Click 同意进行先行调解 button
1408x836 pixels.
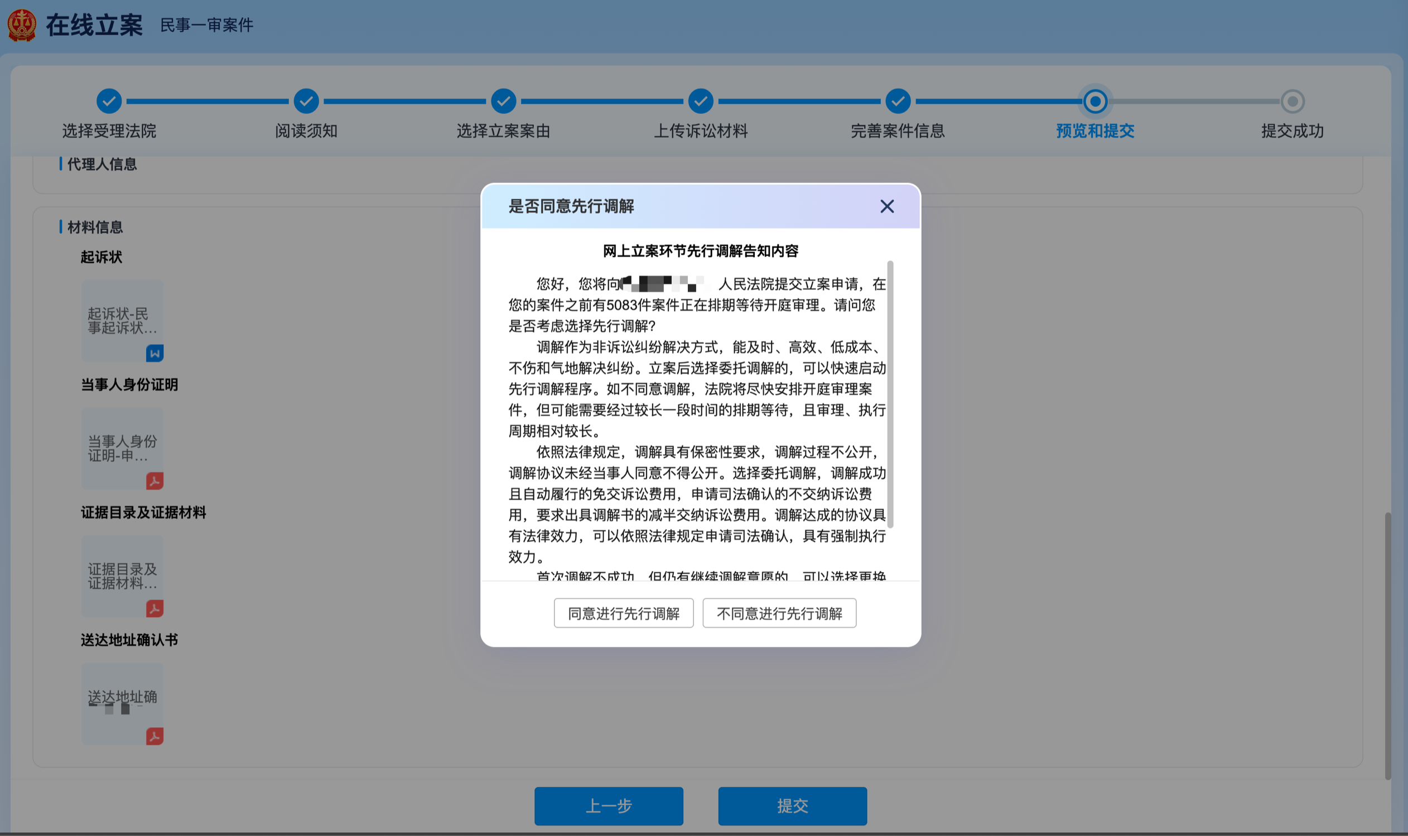623,613
